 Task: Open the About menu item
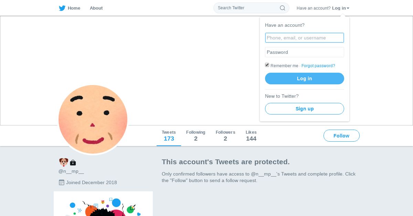(x=96, y=8)
